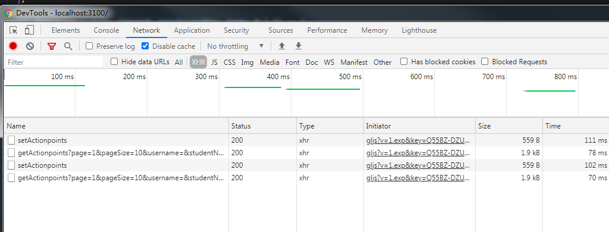
Task: Uncheck the Disable cache checkbox
Action: (x=145, y=46)
